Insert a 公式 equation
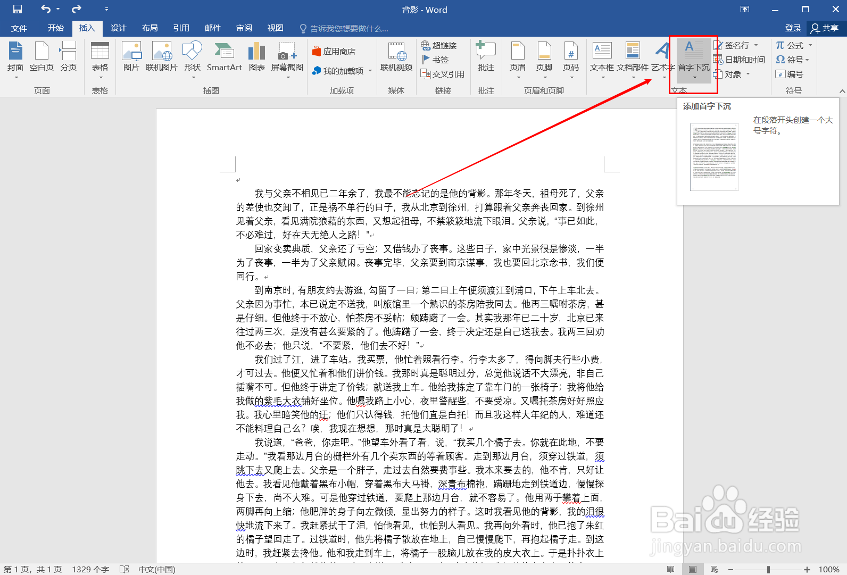Screen dimensions: 847x575 pos(790,45)
